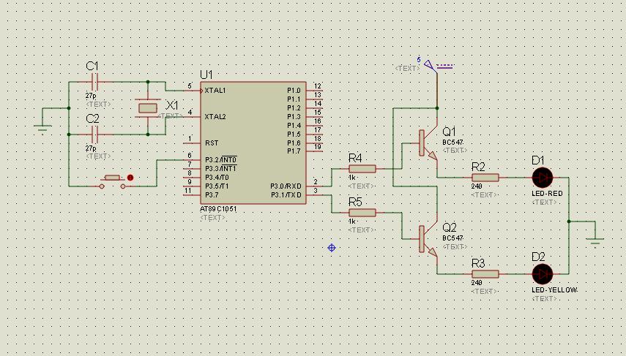
Task: Click the RST pin label
Action: coord(212,143)
